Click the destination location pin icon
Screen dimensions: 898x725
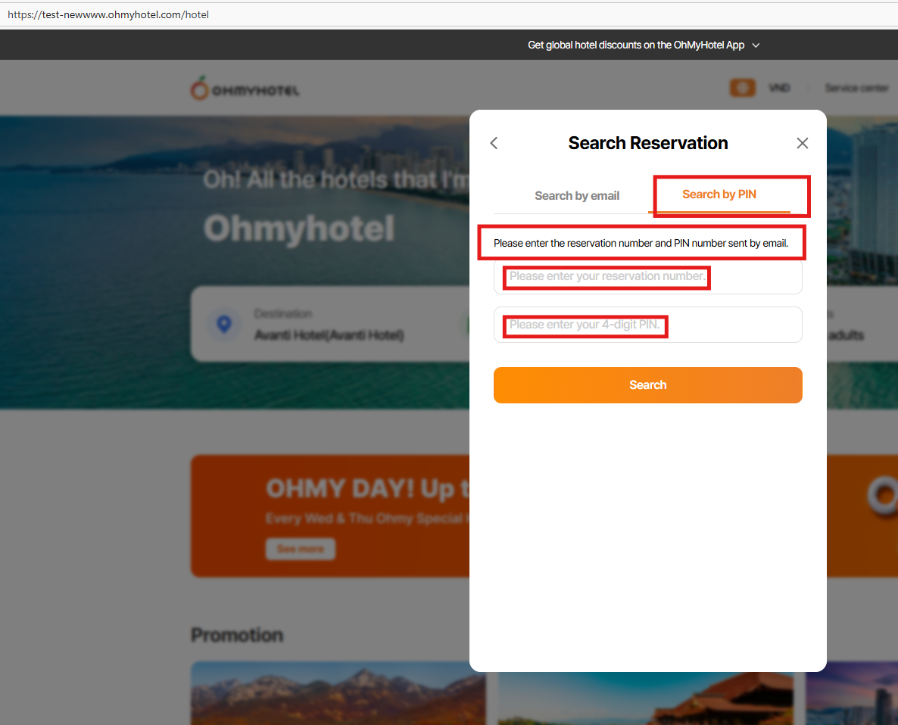click(x=224, y=325)
